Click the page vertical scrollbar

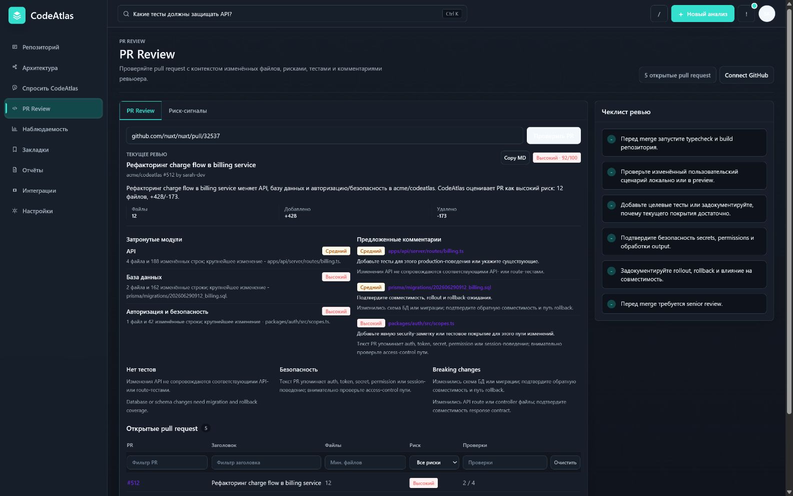[x=789, y=210]
